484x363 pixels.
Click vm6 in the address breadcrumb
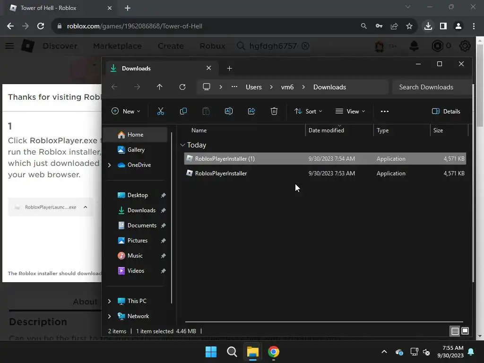(x=287, y=87)
